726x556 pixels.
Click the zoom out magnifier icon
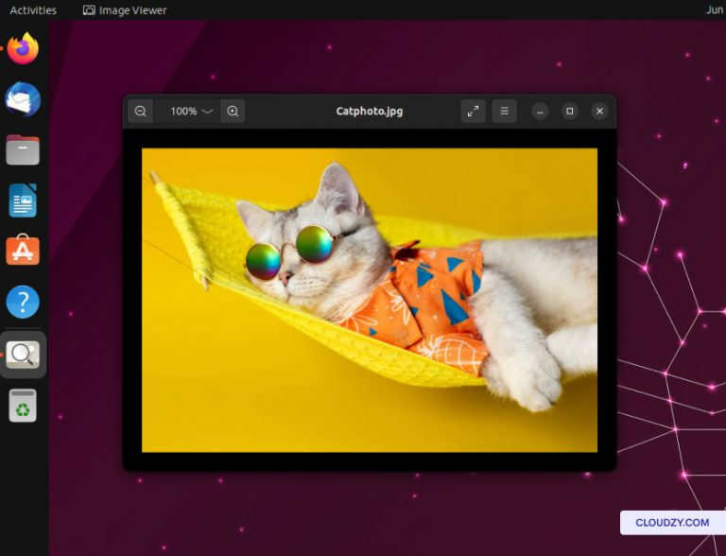pos(140,112)
